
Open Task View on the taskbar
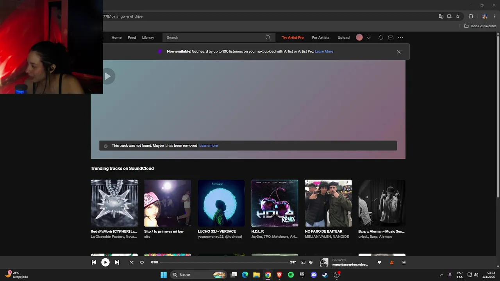point(234,275)
